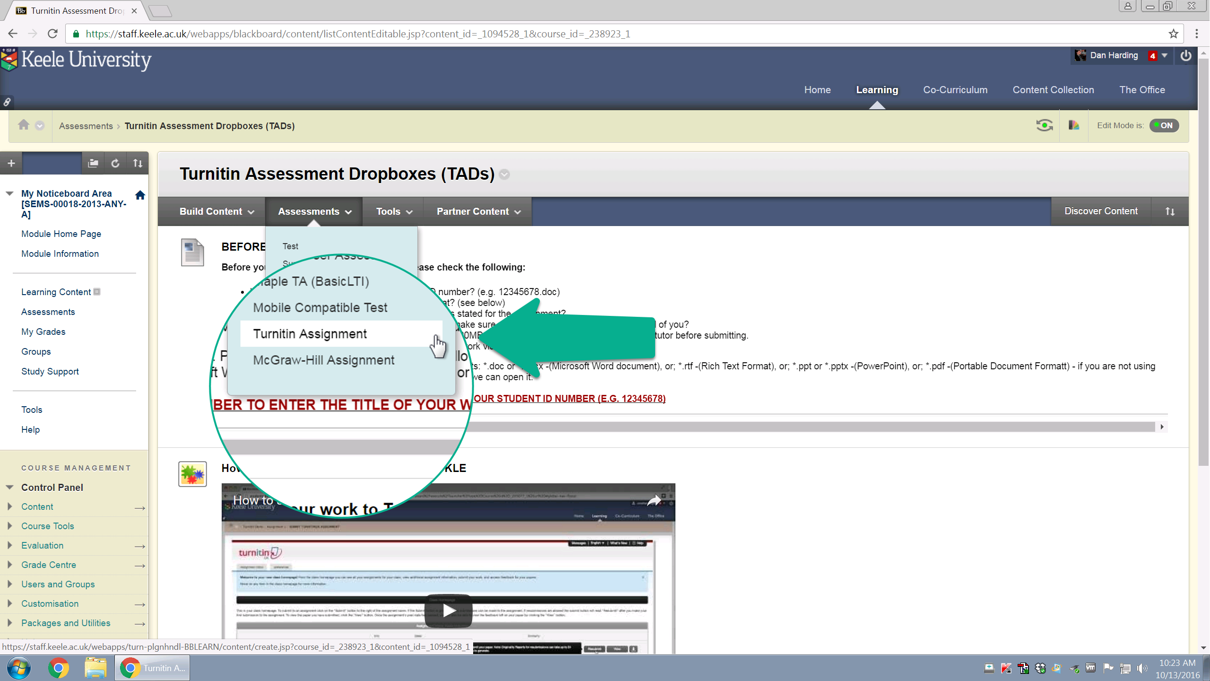Click house icon beside My Noticeboard Area
Viewport: 1210px width, 681px height.
click(x=140, y=195)
